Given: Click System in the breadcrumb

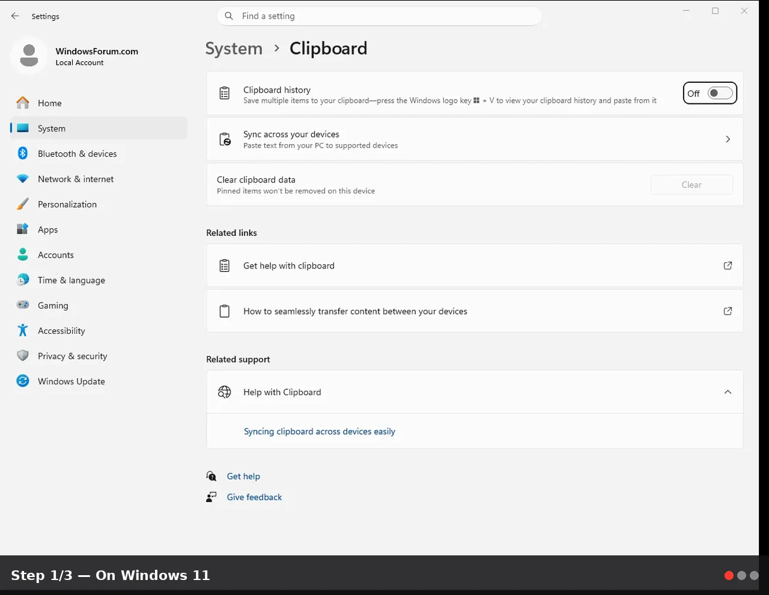Looking at the screenshot, I should 234,49.
